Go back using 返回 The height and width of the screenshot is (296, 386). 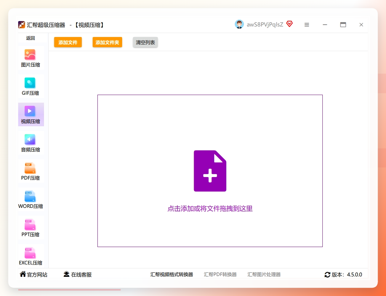coord(31,38)
